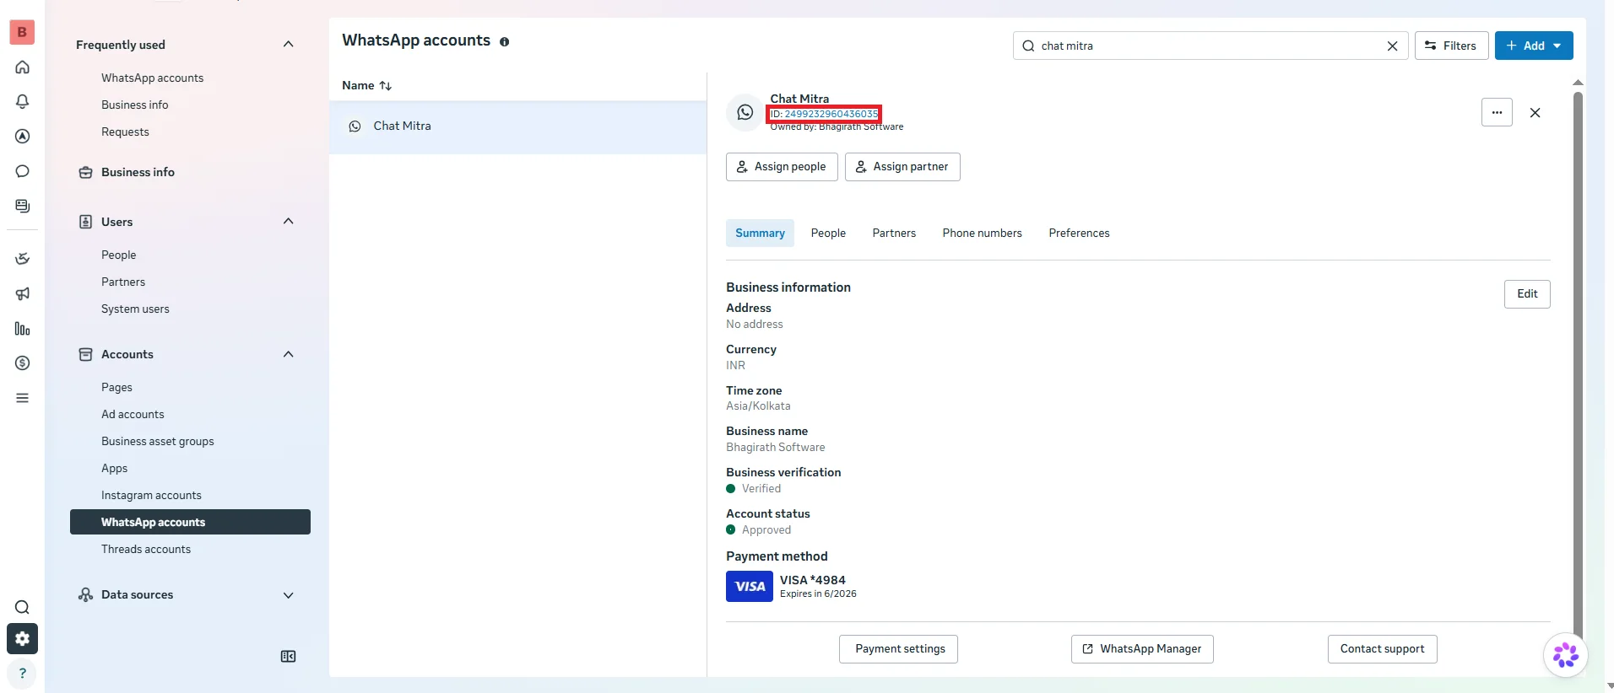Clear the chat mitra search text
1614x693 pixels.
(1392, 46)
